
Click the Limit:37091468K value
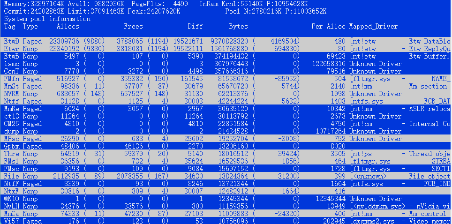96,12
